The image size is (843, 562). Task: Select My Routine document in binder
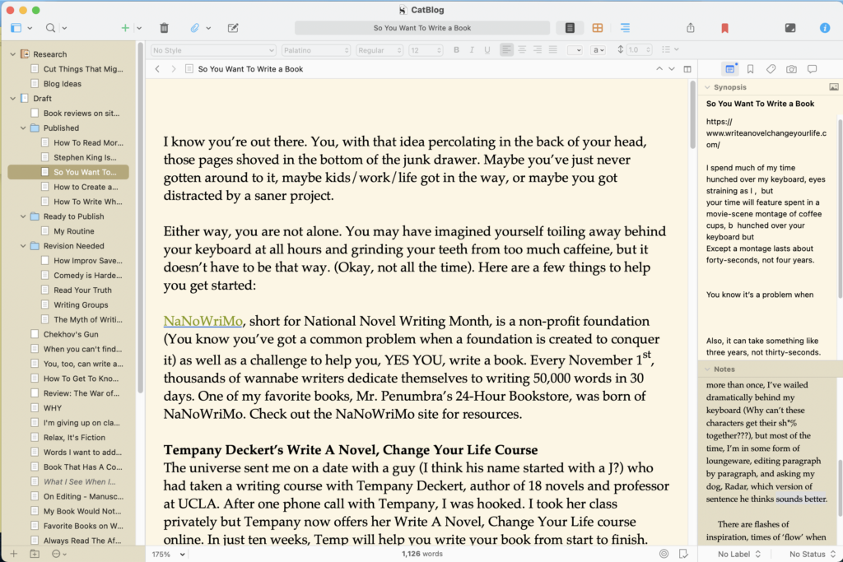click(x=73, y=231)
